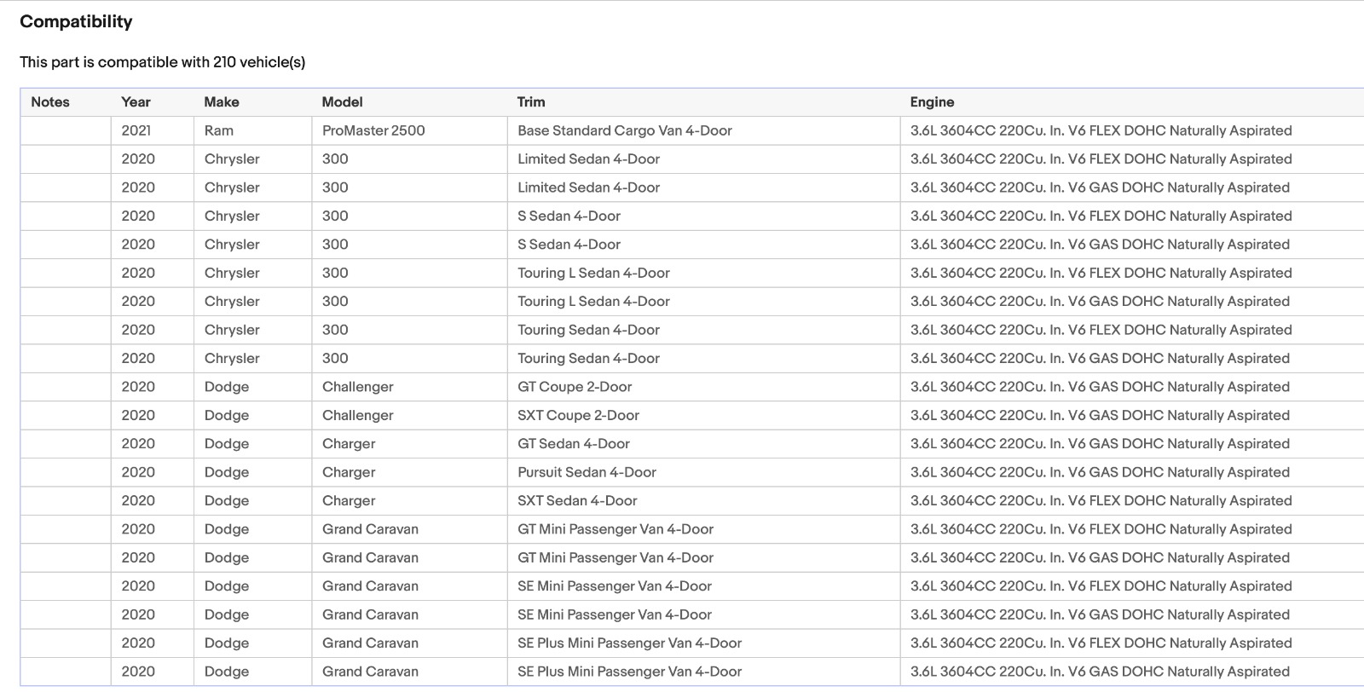Select 300 model in Touring L Sedan GAS row

point(335,302)
